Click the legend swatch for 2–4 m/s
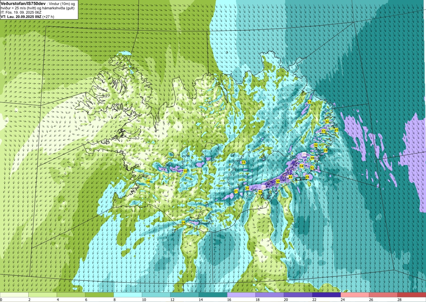426x302 pixels. tap(43, 295)
